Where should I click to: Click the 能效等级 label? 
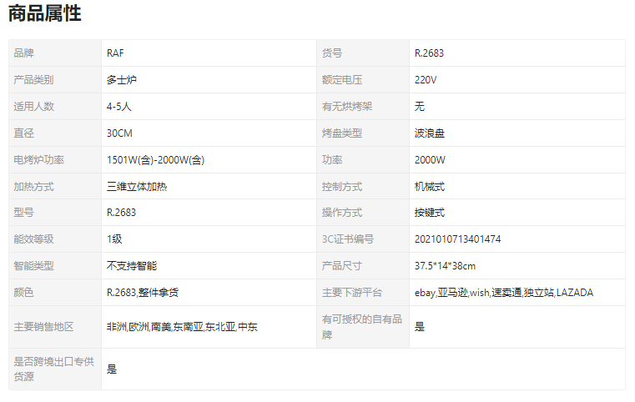click(33, 239)
